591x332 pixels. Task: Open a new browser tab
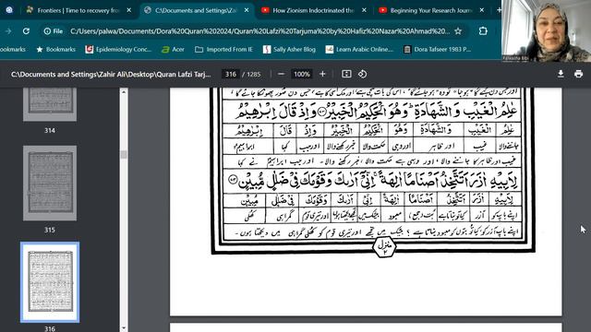[499, 10]
